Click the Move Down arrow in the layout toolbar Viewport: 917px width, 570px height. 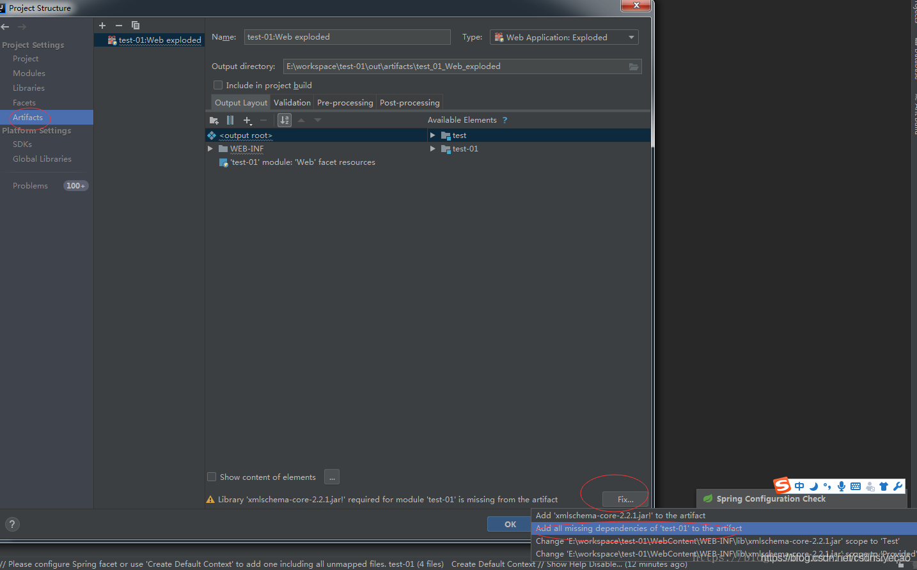pyautogui.click(x=318, y=120)
